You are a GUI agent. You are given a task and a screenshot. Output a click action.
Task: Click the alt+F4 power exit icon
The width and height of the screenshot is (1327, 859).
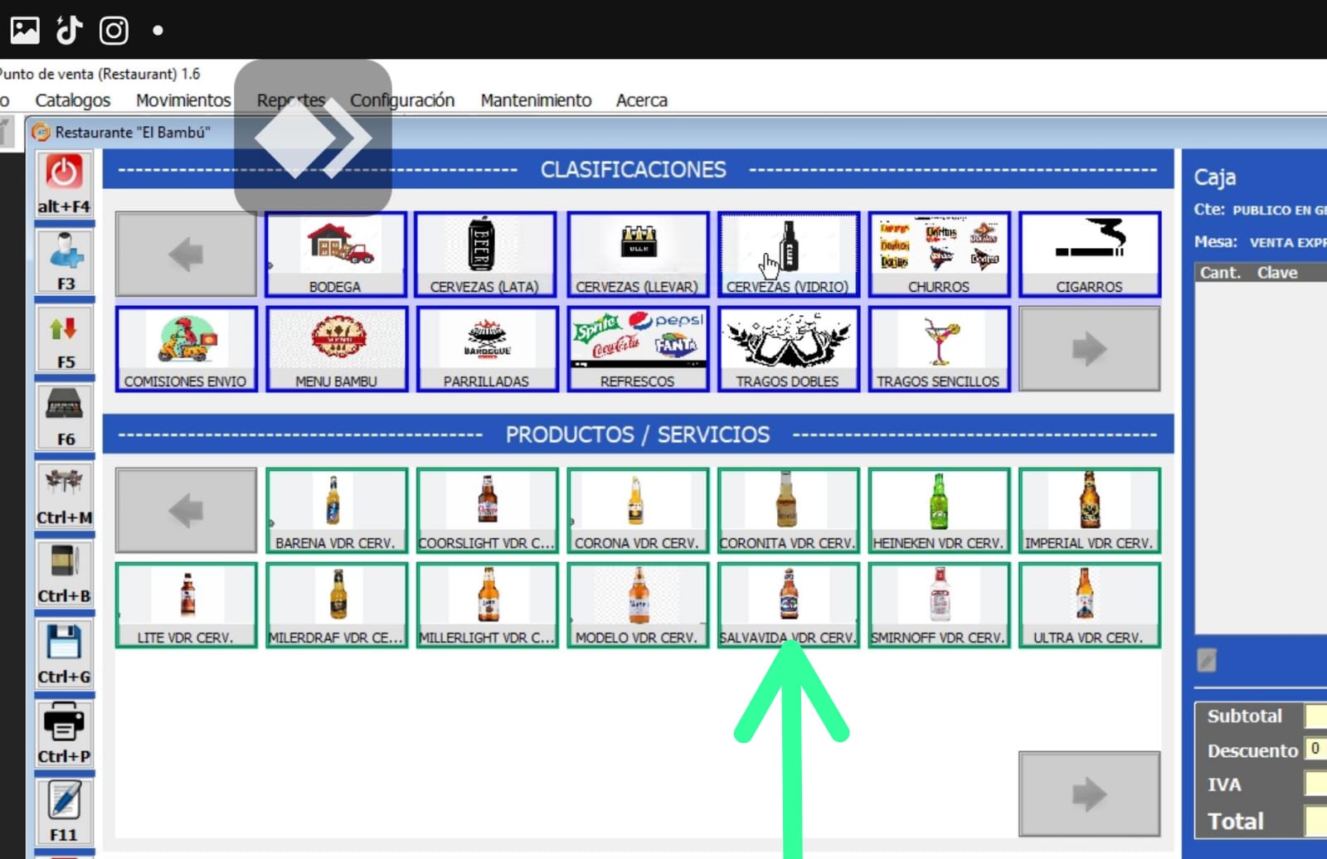click(64, 184)
